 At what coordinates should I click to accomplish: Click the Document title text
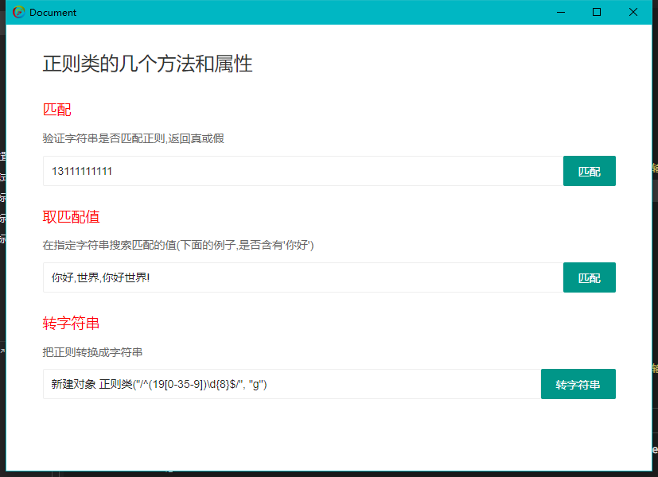click(x=53, y=13)
